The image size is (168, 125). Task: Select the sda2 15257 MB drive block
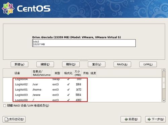point(84,43)
